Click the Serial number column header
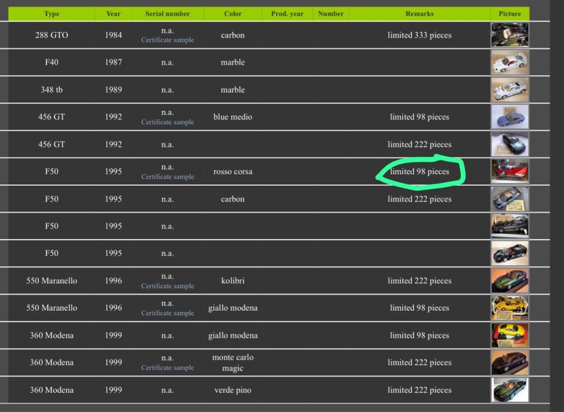 point(167,14)
